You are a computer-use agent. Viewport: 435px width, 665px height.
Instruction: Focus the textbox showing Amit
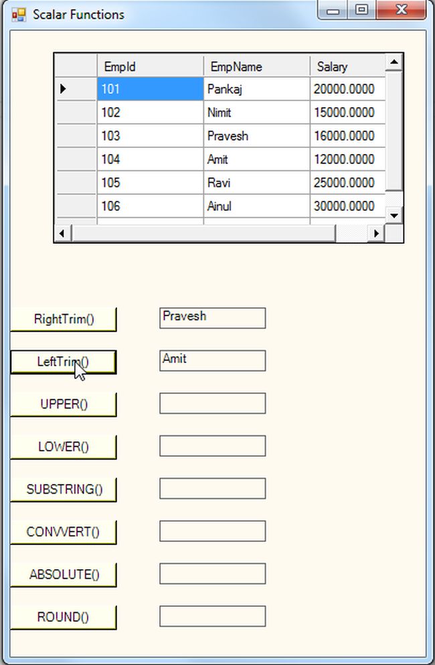pyautogui.click(x=213, y=360)
